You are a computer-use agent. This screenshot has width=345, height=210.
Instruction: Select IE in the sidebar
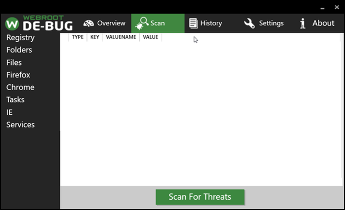click(9, 113)
